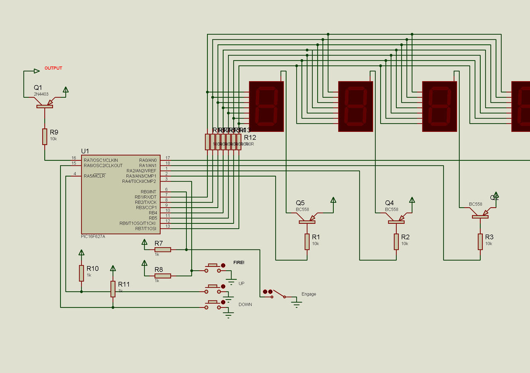Click resistor R2 below Q4

396,242
